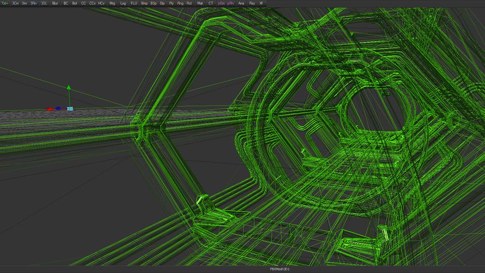The height and width of the screenshot is (273, 485).
Task: Activate the 3Rn toolbar button
Action: [x=33, y=3]
